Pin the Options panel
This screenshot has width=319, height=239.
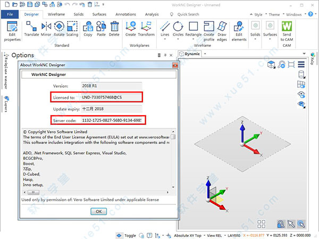165,55
